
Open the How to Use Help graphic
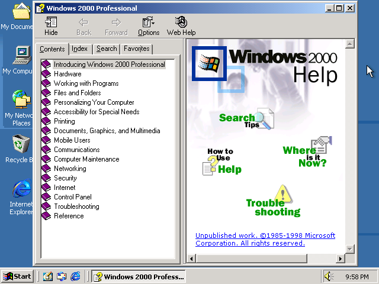222,162
